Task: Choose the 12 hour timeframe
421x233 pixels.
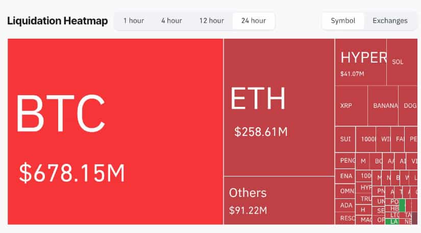Action: pos(212,21)
